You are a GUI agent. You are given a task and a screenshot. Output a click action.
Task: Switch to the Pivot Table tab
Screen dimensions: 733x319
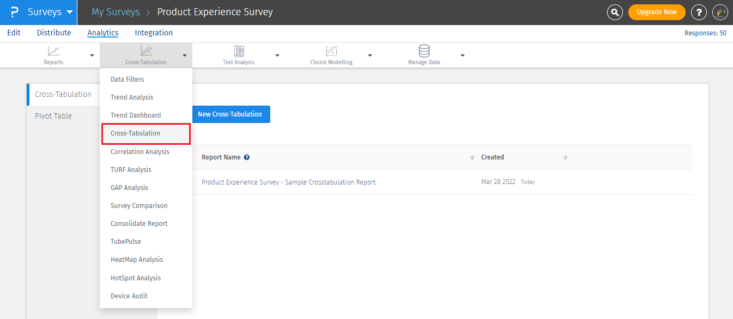coord(53,115)
